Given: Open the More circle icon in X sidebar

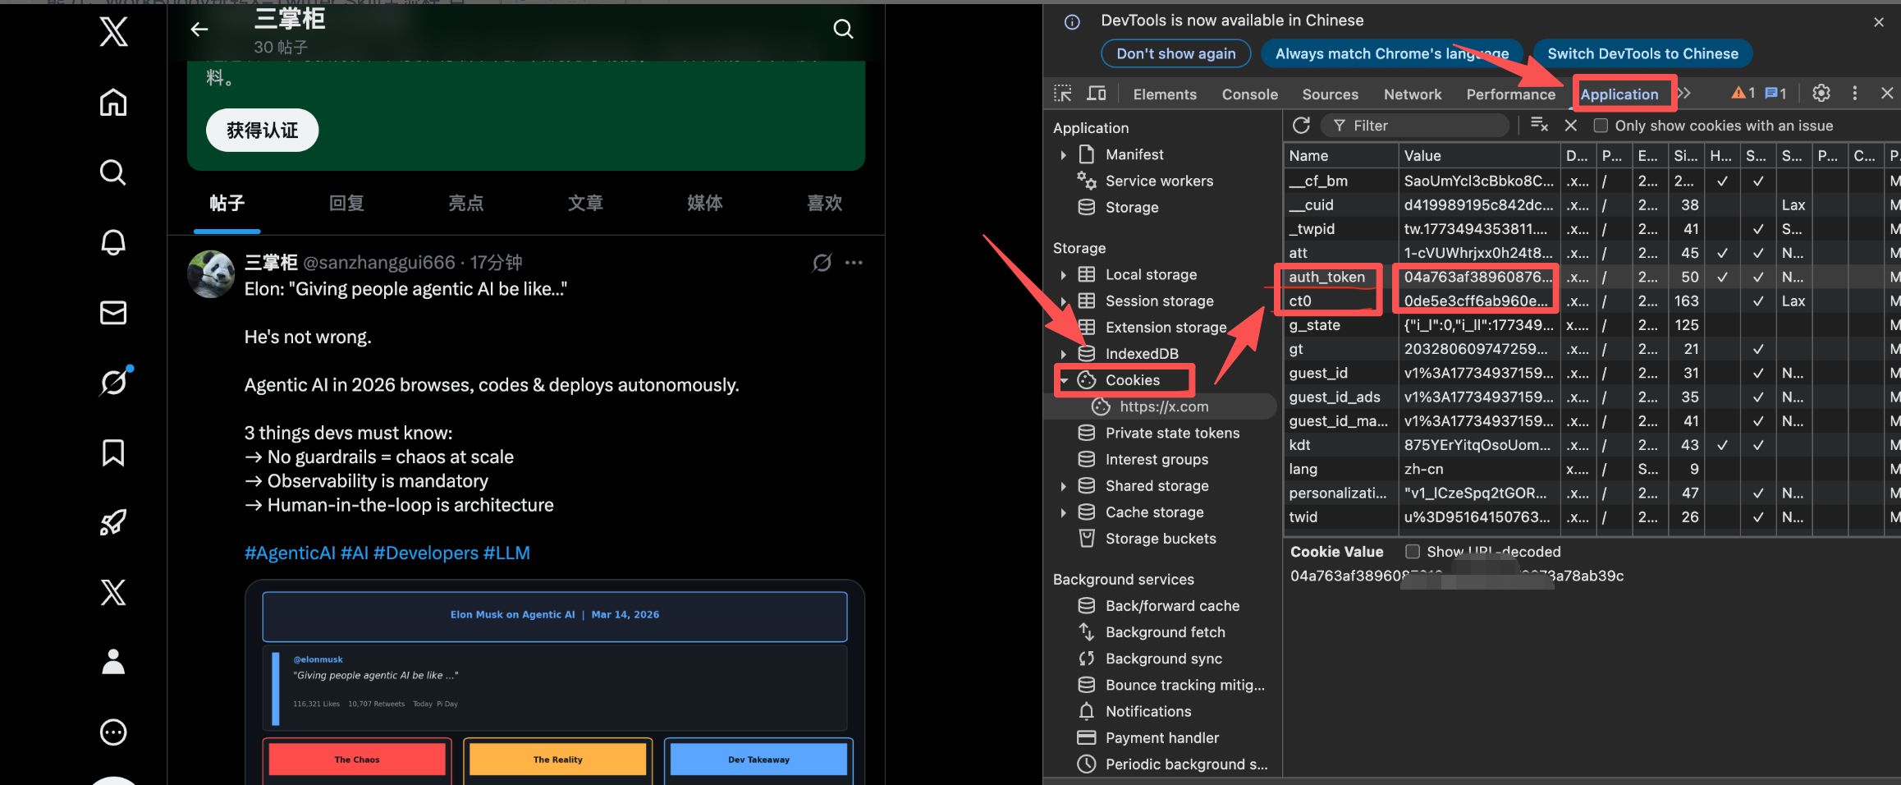Looking at the screenshot, I should point(113,732).
